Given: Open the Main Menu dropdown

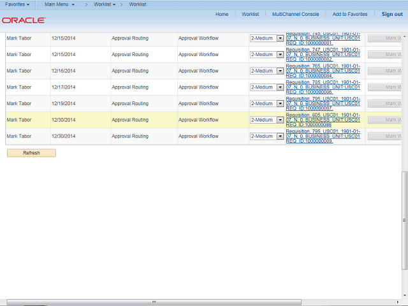Looking at the screenshot, I should pyautogui.click(x=59, y=4).
